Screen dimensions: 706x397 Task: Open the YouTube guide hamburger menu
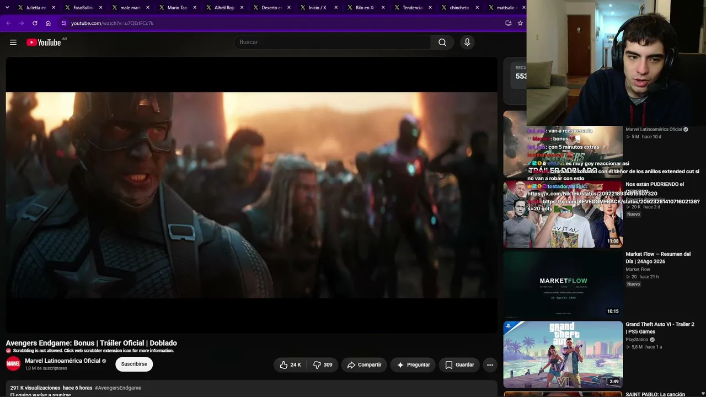(13, 42)
